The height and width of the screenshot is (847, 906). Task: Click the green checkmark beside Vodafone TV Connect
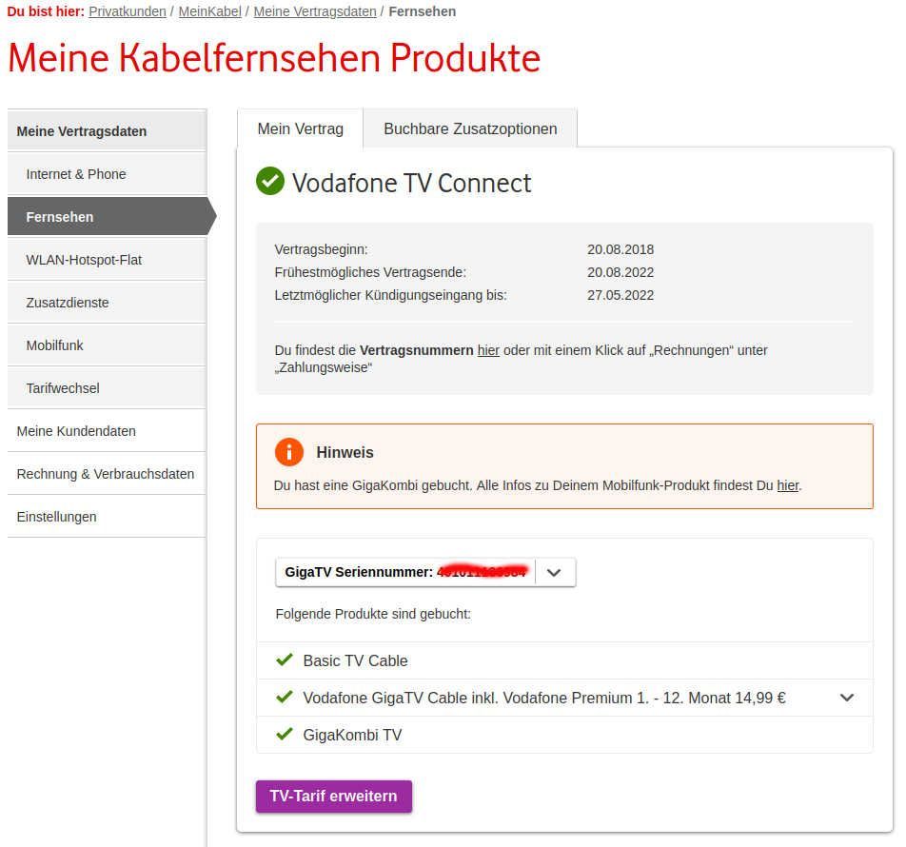tap(270, 181)
